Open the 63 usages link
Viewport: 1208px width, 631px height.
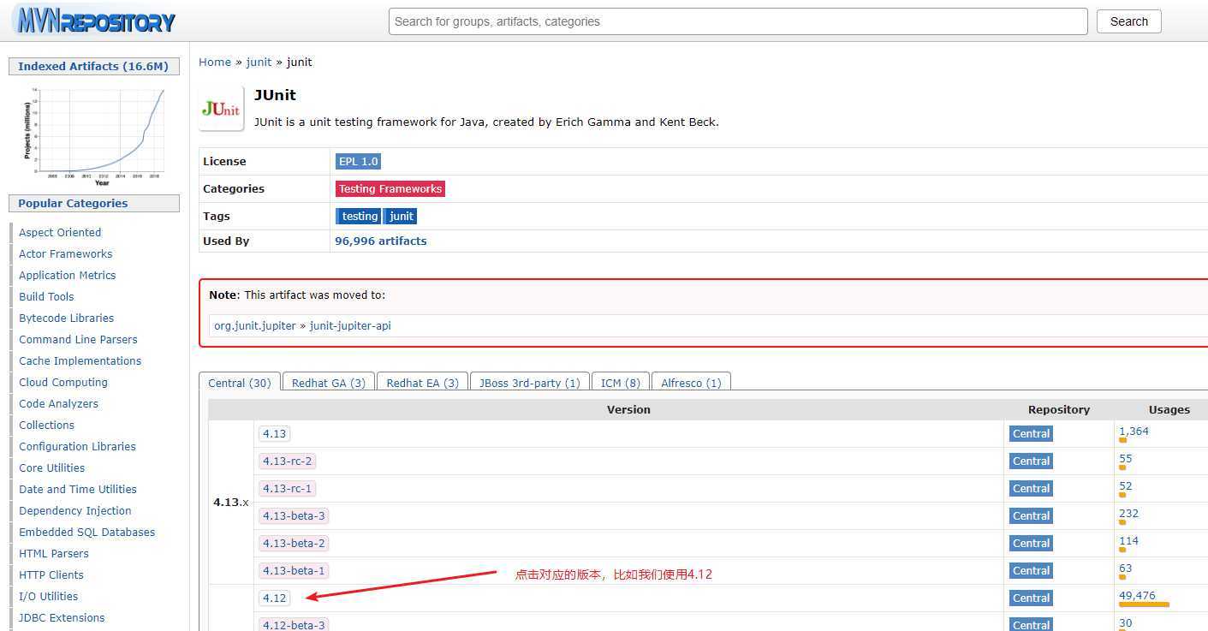pos(1125,568)
